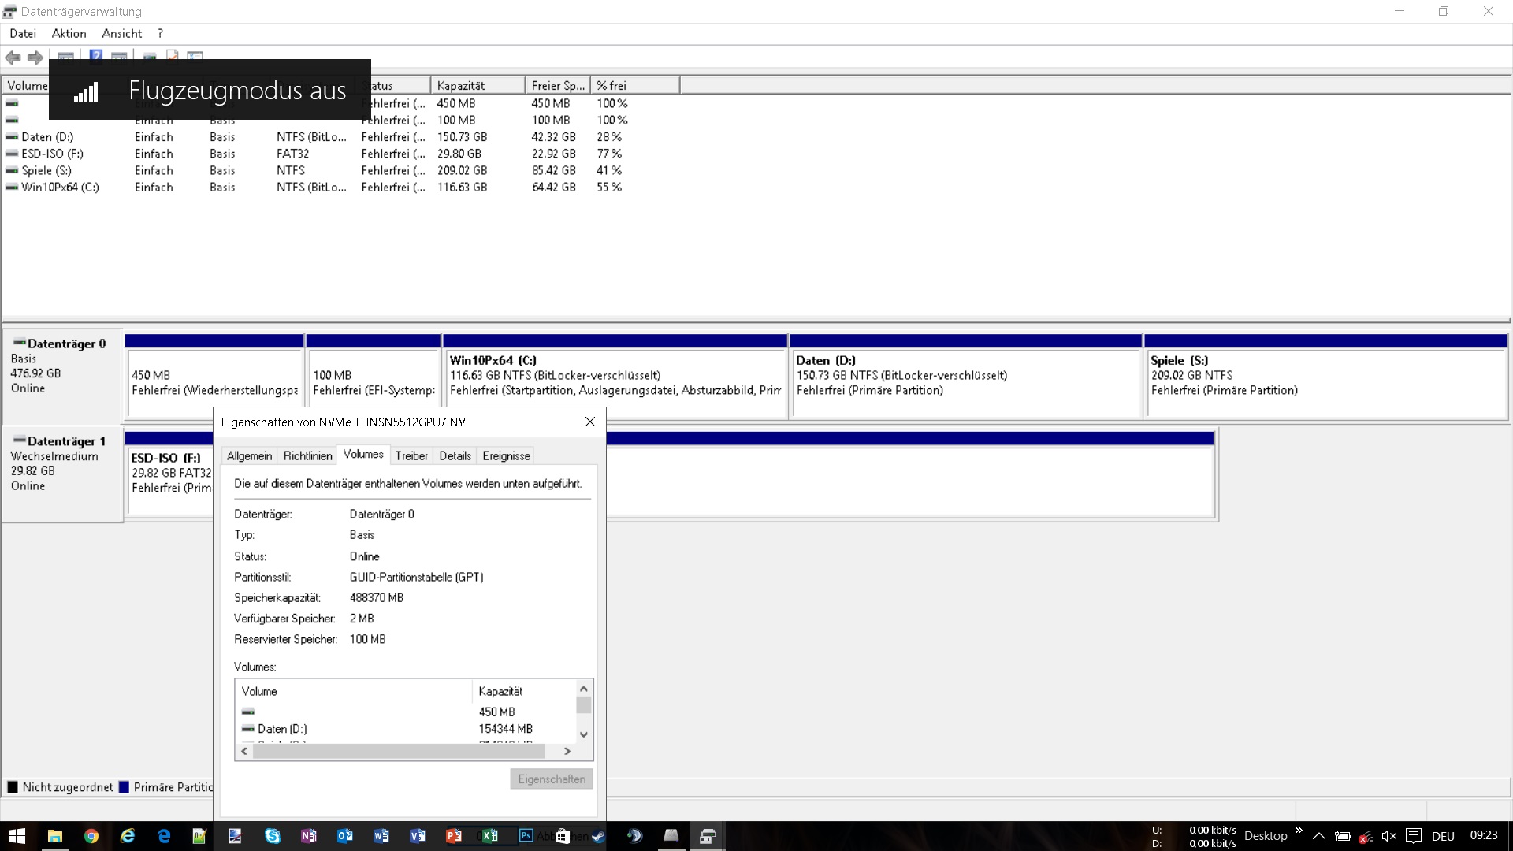The width and height of the screenshot is (1513, 851).
Task: Open the Aktion menu
Action: point(69,33)
